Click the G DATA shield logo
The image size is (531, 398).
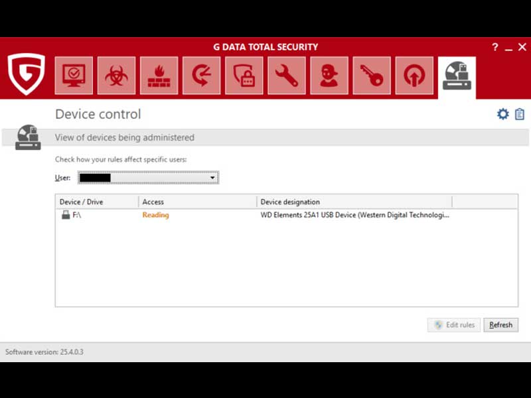point(27,74)
